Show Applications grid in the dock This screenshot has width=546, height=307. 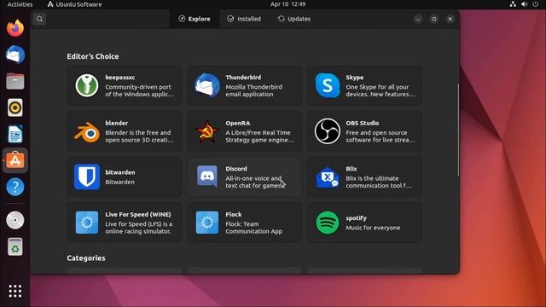pyautogui.click(x=15, y=291)
